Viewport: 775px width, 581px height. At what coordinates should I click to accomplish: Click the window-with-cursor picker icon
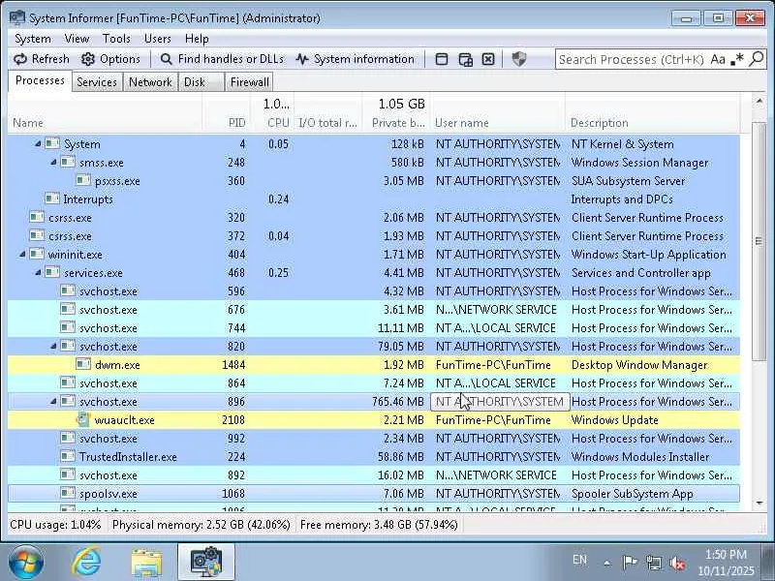point(465,59)
